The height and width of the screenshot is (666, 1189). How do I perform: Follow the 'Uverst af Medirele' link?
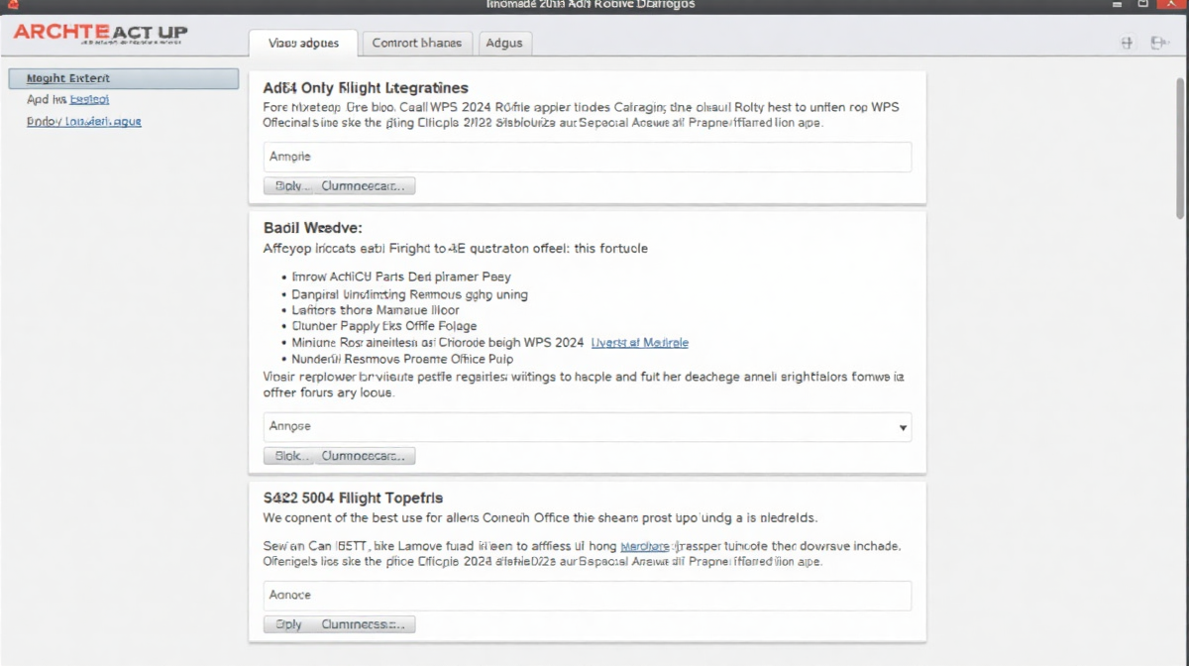pos(639,343)
